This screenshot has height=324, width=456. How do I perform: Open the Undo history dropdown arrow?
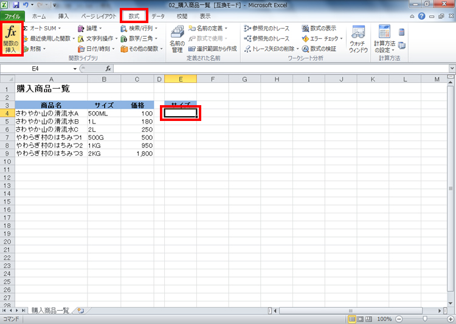[x=32, y=5]
